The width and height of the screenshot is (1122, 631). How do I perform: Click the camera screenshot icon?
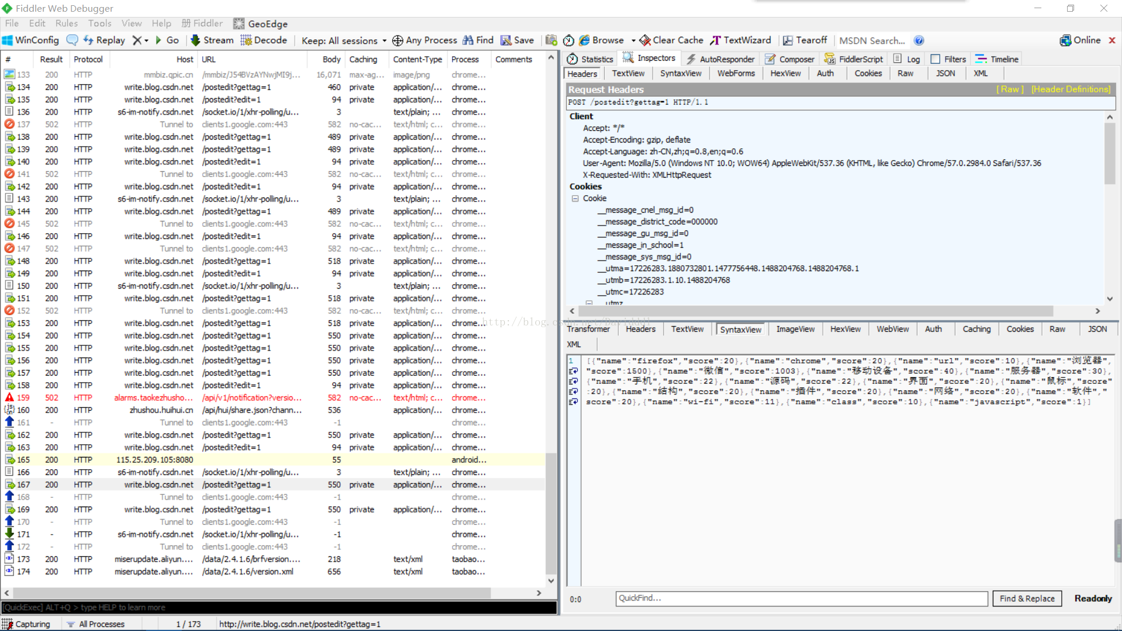point(551,40)
